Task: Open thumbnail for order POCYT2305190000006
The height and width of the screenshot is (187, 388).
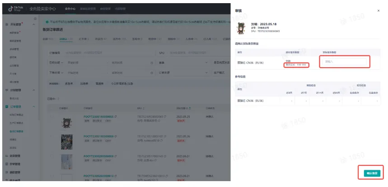Action: click(x=67, y=142)
